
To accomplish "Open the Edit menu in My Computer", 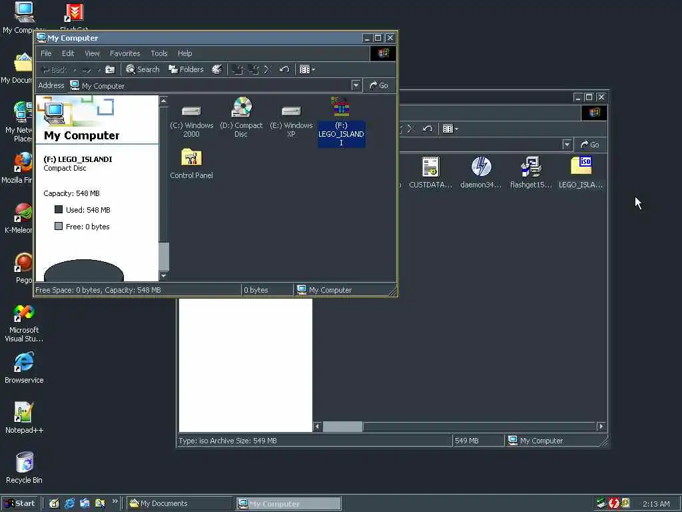I will coord(68,53).
